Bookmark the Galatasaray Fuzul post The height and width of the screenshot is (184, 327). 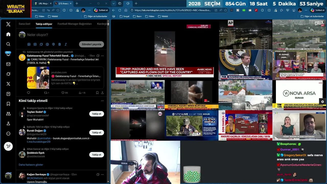pyautogui.click(x=97, y=93)
